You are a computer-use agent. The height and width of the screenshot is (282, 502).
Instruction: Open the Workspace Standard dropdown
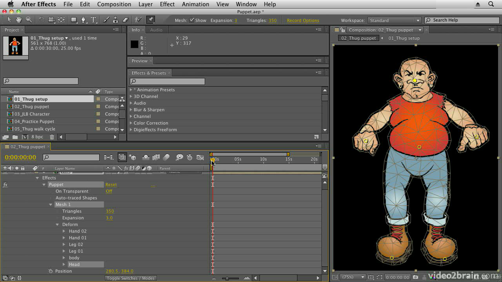[x=394, y=20]
